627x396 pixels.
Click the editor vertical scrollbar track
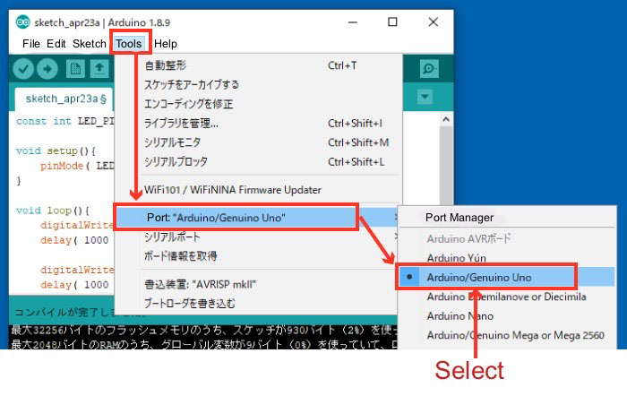pos(446,164)
